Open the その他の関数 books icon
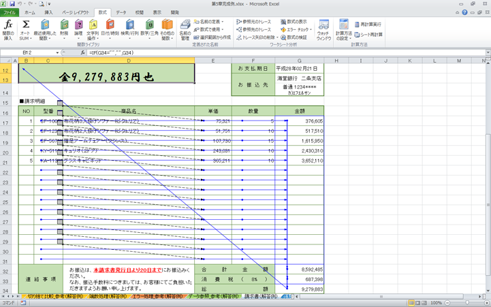 pyautogui.click(x=168, y=25)
